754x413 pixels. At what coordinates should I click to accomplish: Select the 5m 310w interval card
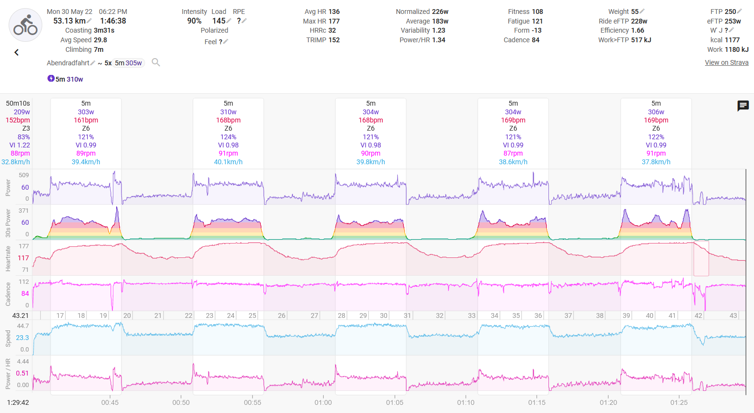[228, 132]
